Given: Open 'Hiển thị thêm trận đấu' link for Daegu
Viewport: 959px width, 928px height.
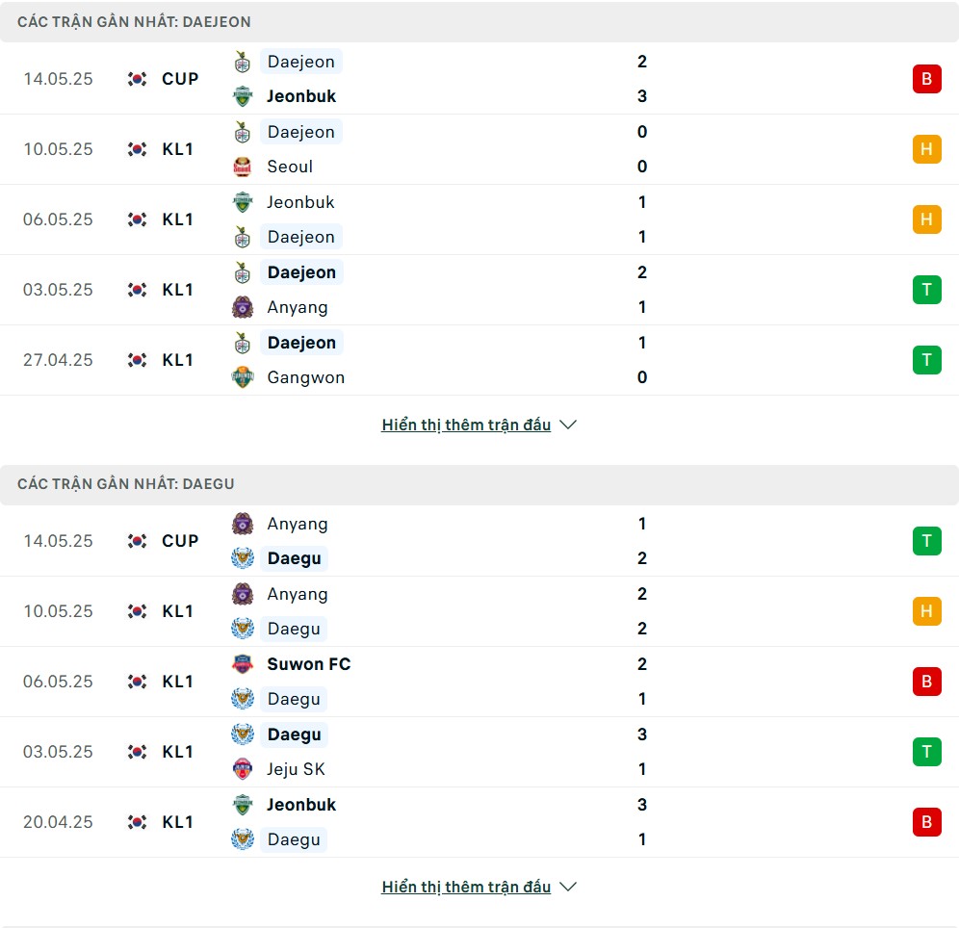Looking at the screenshot, I should point(466,887).
